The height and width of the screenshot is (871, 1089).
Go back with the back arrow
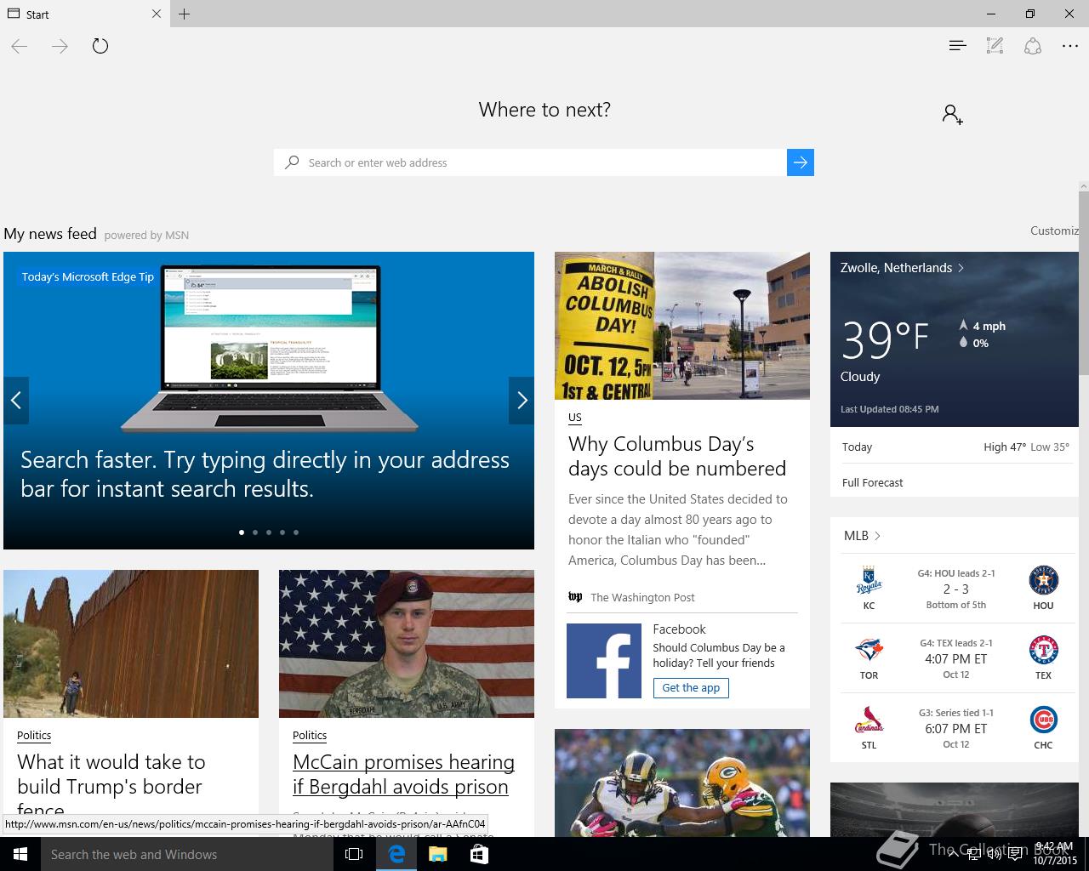[x=20, y=46]
